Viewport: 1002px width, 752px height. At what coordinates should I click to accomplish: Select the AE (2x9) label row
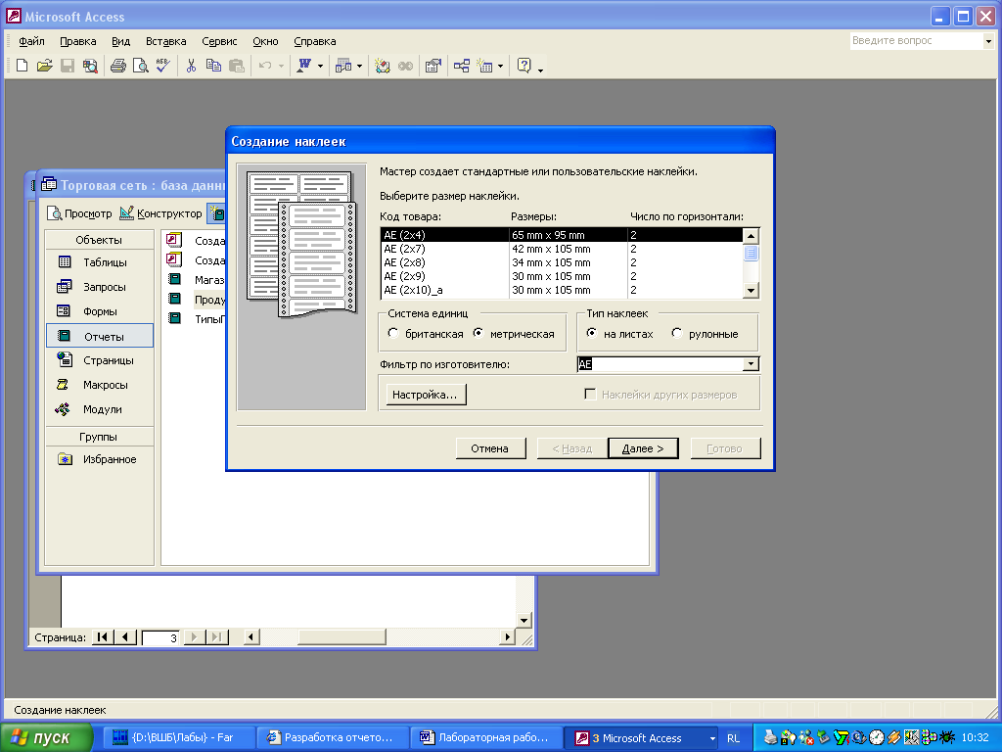tap(561, 276)
